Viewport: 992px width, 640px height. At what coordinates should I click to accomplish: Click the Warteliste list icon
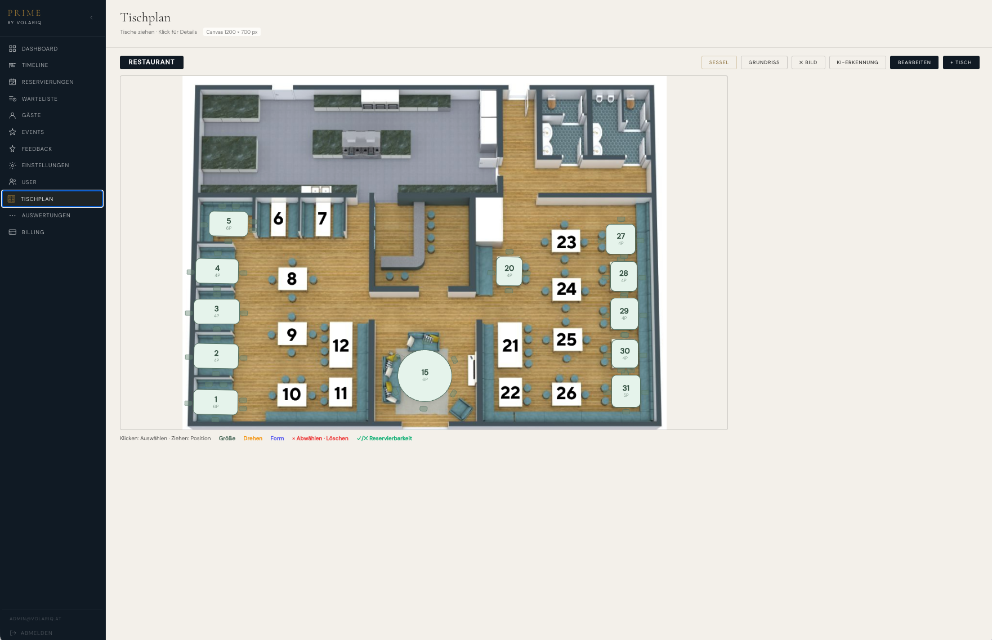pyautogui.click(x=12, y=99)
